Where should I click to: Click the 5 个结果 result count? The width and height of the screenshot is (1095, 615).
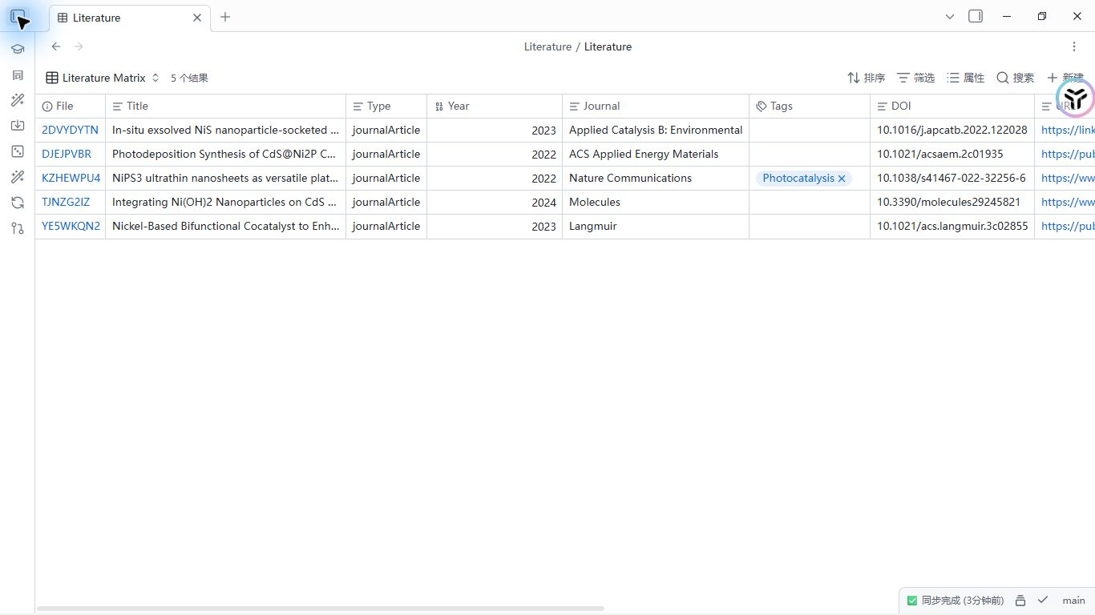pyautogui.click(x=189, y=78)
